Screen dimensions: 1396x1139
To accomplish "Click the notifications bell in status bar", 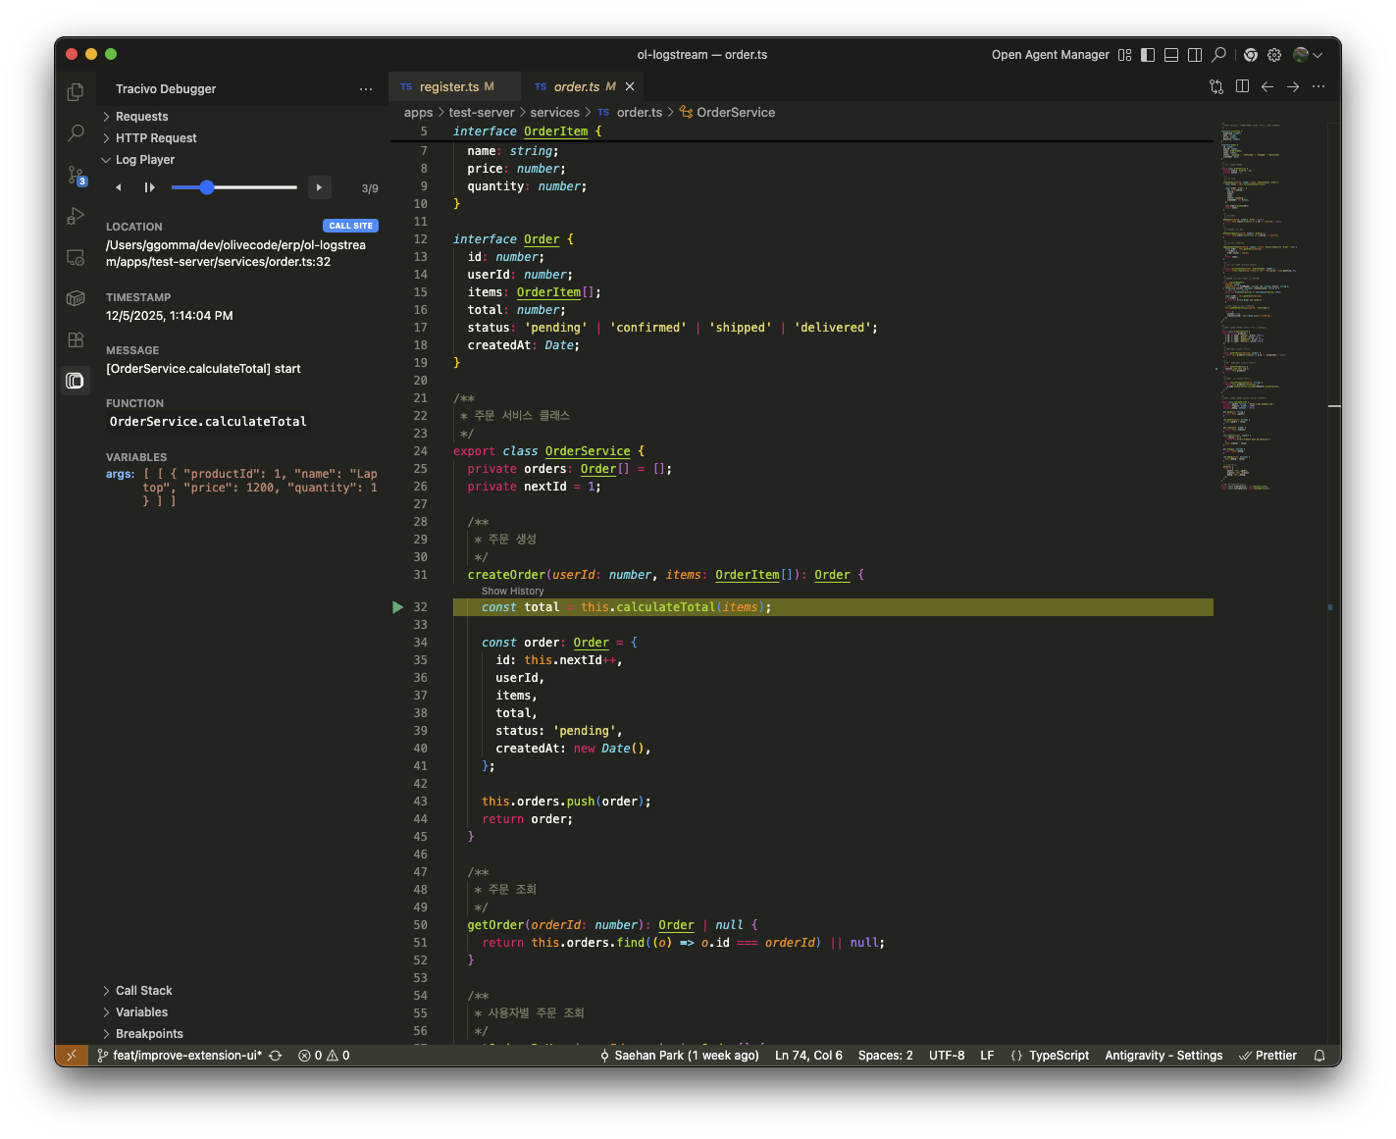I will pos(1319,1056).
